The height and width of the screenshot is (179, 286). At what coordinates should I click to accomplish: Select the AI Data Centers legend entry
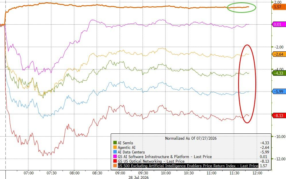[x=131, y=152]
